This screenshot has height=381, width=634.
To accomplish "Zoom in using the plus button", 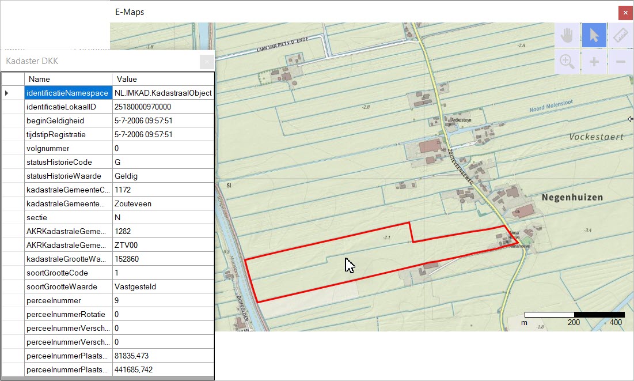I will (594, 62).
